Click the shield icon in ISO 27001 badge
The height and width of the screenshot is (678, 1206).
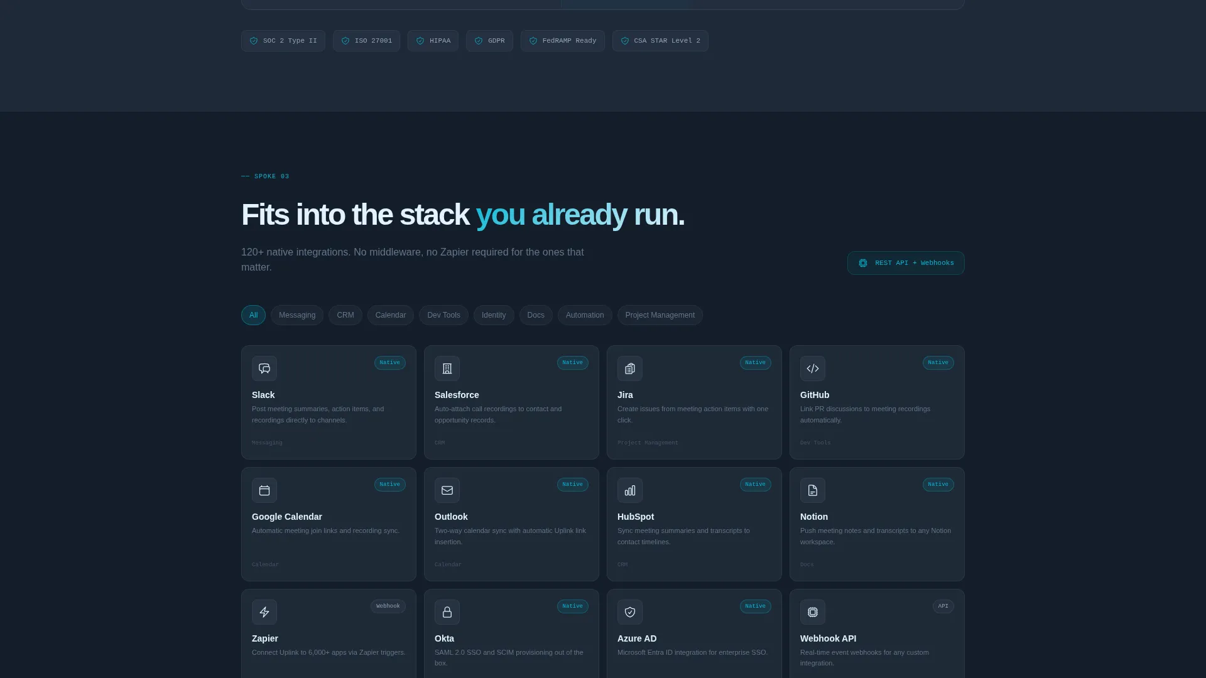pos(345,41)
